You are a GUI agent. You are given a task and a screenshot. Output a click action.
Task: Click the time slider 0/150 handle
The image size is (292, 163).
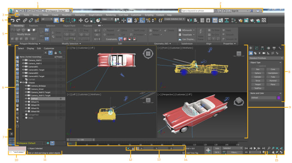81,139
